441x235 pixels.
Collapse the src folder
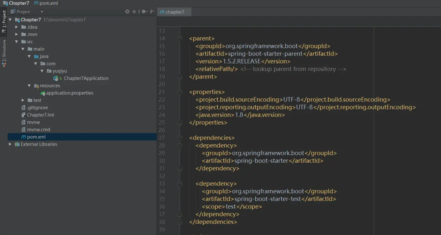click(x=17, y=42)
